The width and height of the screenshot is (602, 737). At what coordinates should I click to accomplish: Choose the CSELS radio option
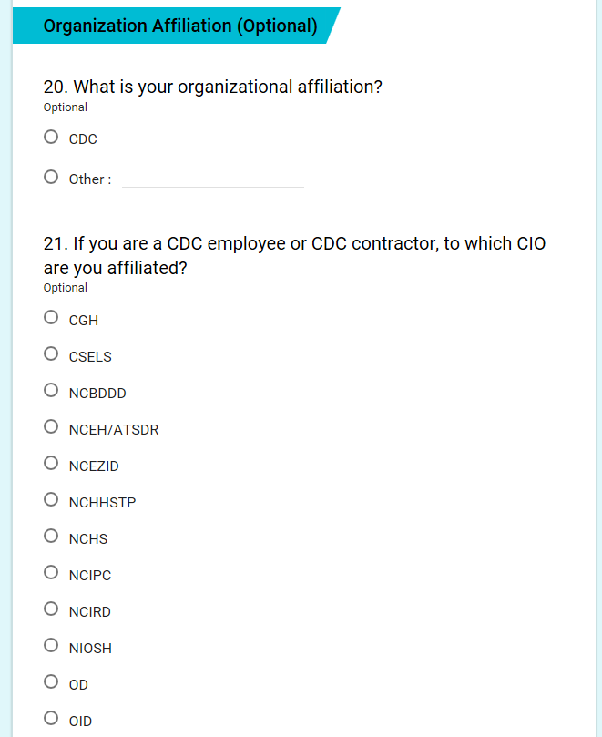[51, 355]
